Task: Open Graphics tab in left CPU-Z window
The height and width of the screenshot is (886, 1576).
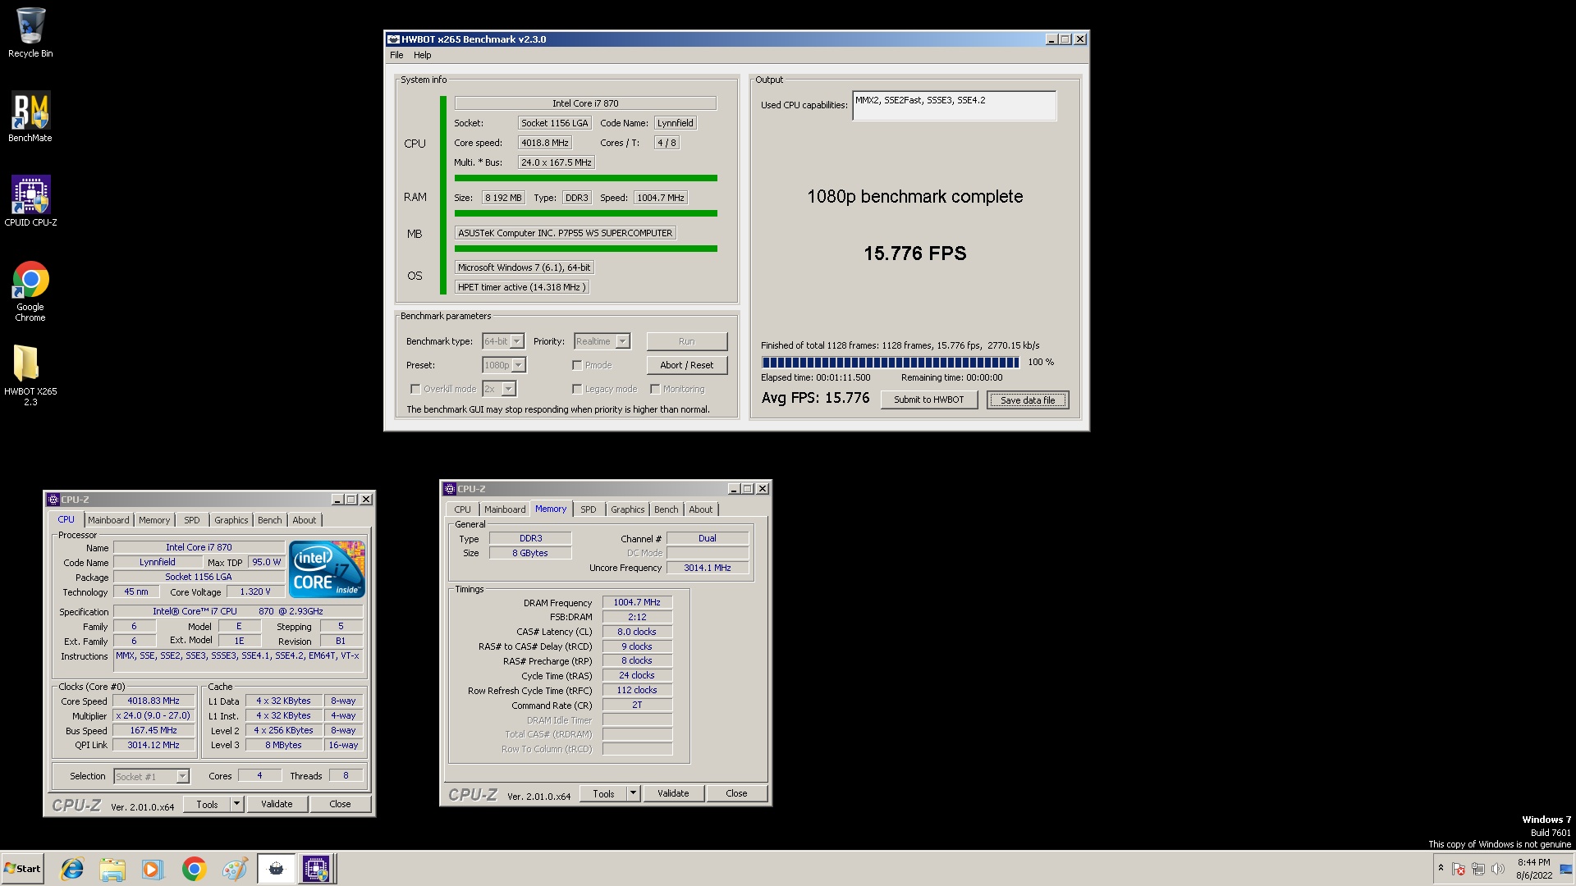Action: (231, 520)
